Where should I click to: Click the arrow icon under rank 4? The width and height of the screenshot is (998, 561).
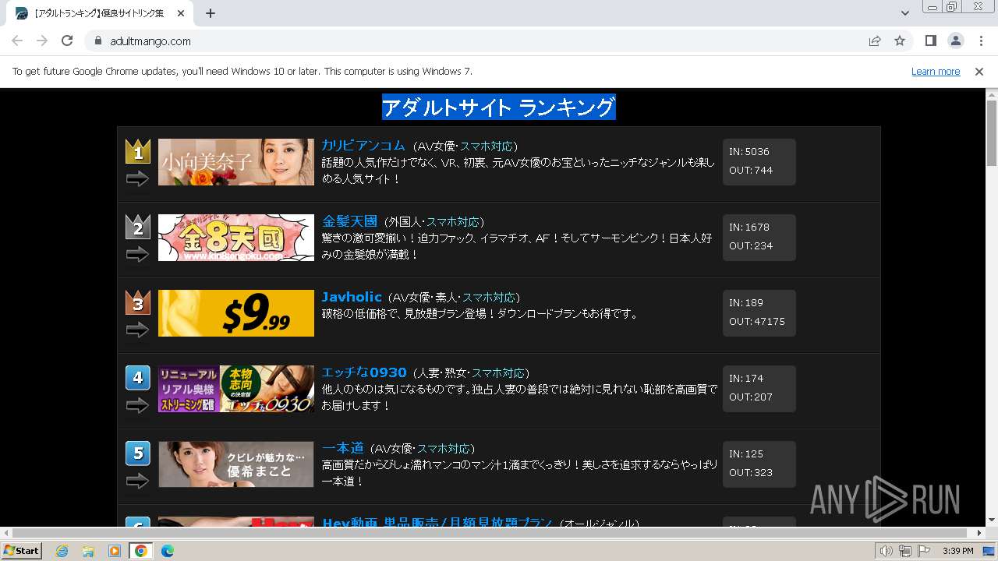(x=137, y=406)
